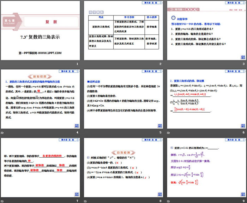The width and height of the screenshot is (247, 203).
Task: Select the title slide thumbnail 复数的三角表示
Action: point(41,31)
